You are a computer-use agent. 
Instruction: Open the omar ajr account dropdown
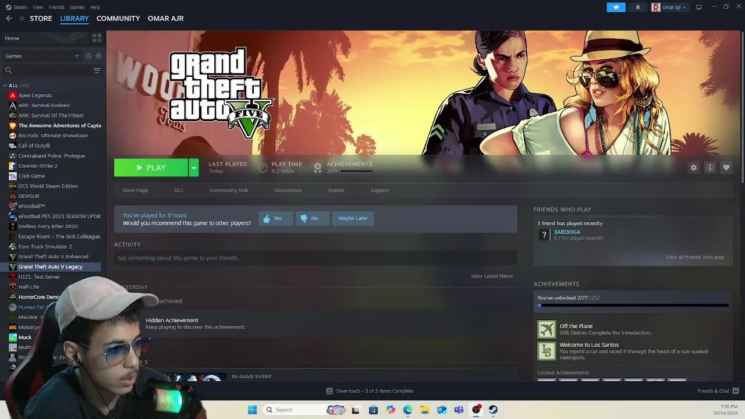coord(669,7)
